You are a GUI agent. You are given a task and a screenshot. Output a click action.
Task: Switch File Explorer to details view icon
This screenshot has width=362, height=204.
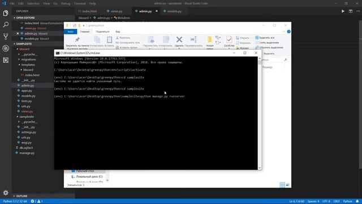282,185
